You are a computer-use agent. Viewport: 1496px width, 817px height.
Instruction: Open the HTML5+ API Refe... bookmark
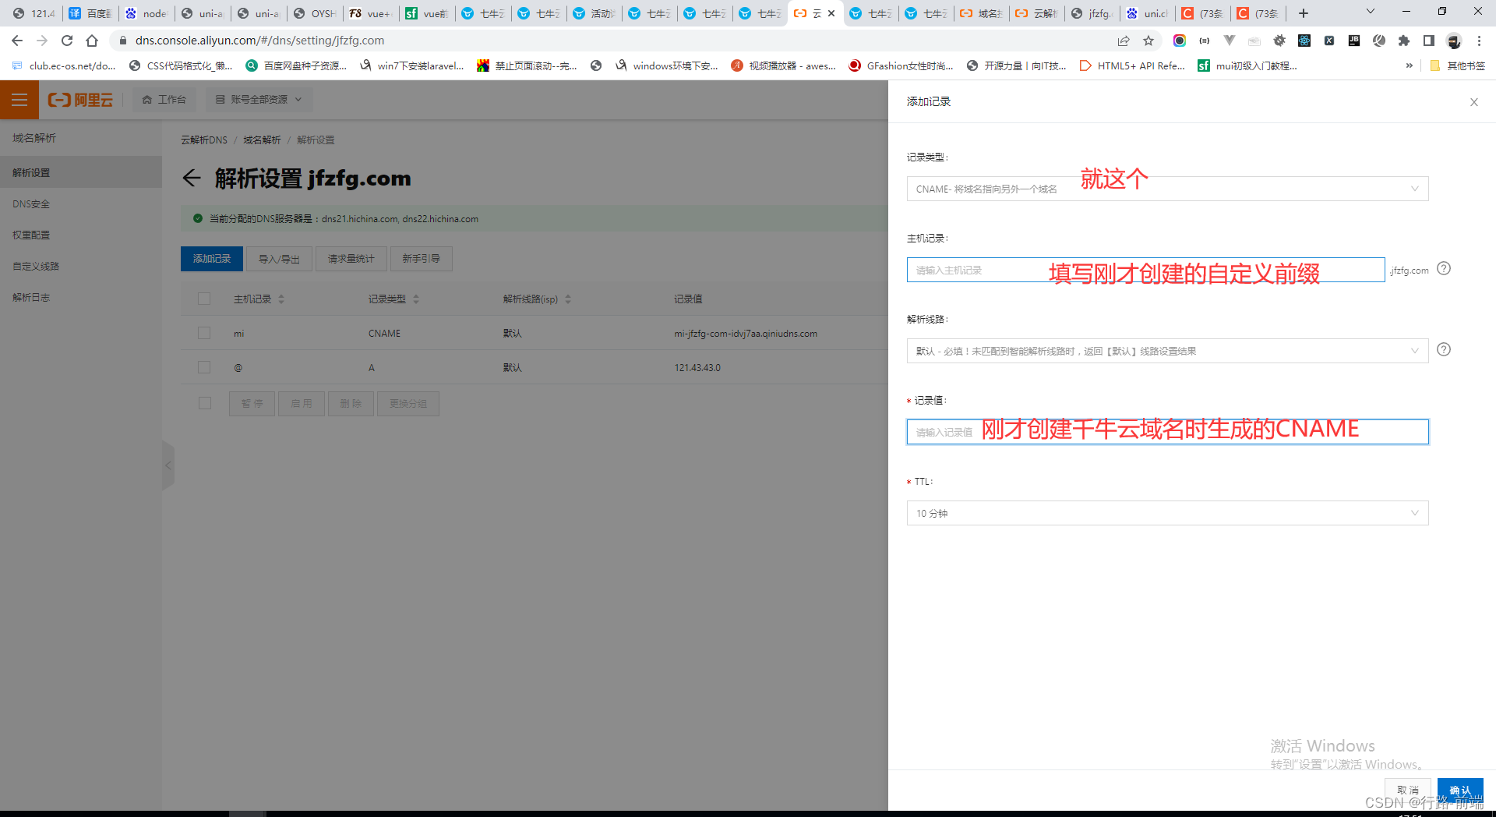point(1132,66)
